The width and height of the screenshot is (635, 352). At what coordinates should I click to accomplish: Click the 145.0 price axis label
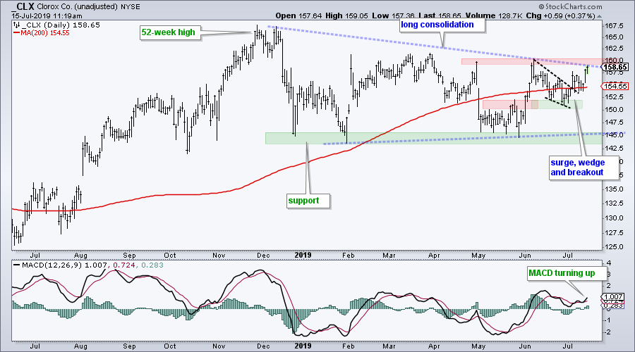click(615, 135)
